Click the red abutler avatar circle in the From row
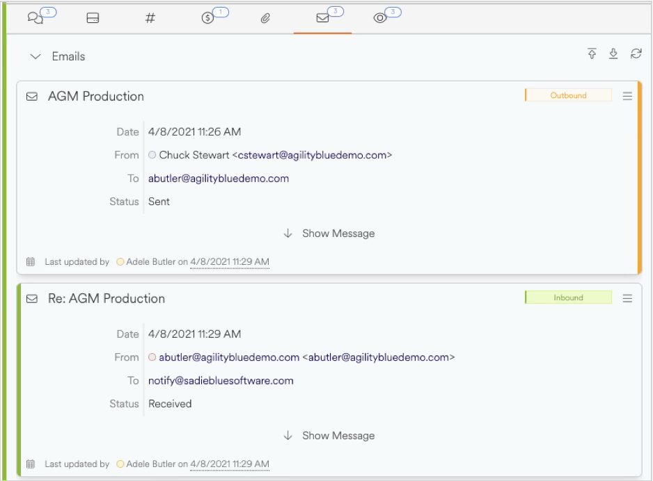Screen dimensions: 653x481 click(x=152, y=357)
